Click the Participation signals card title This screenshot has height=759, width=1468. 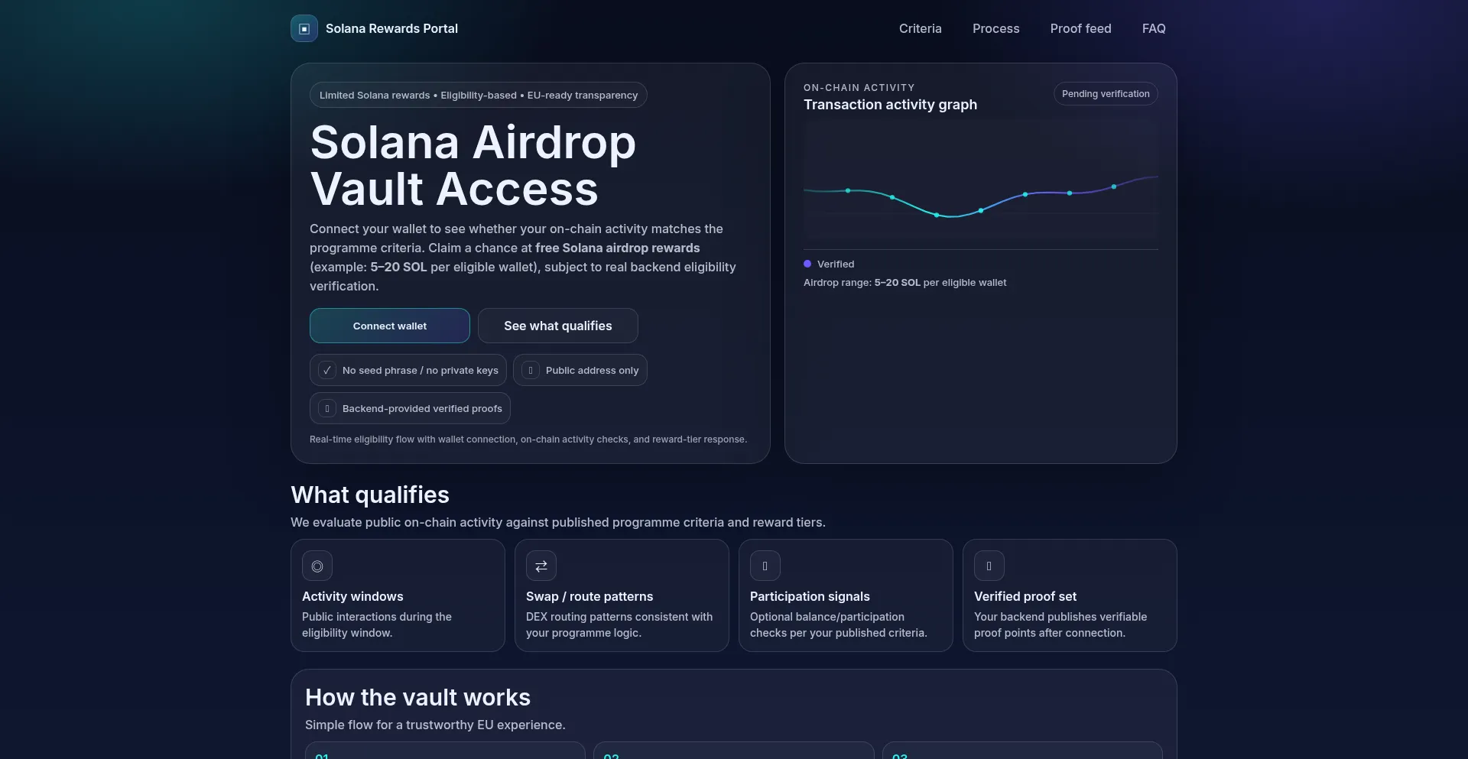(x=810, y=596)
